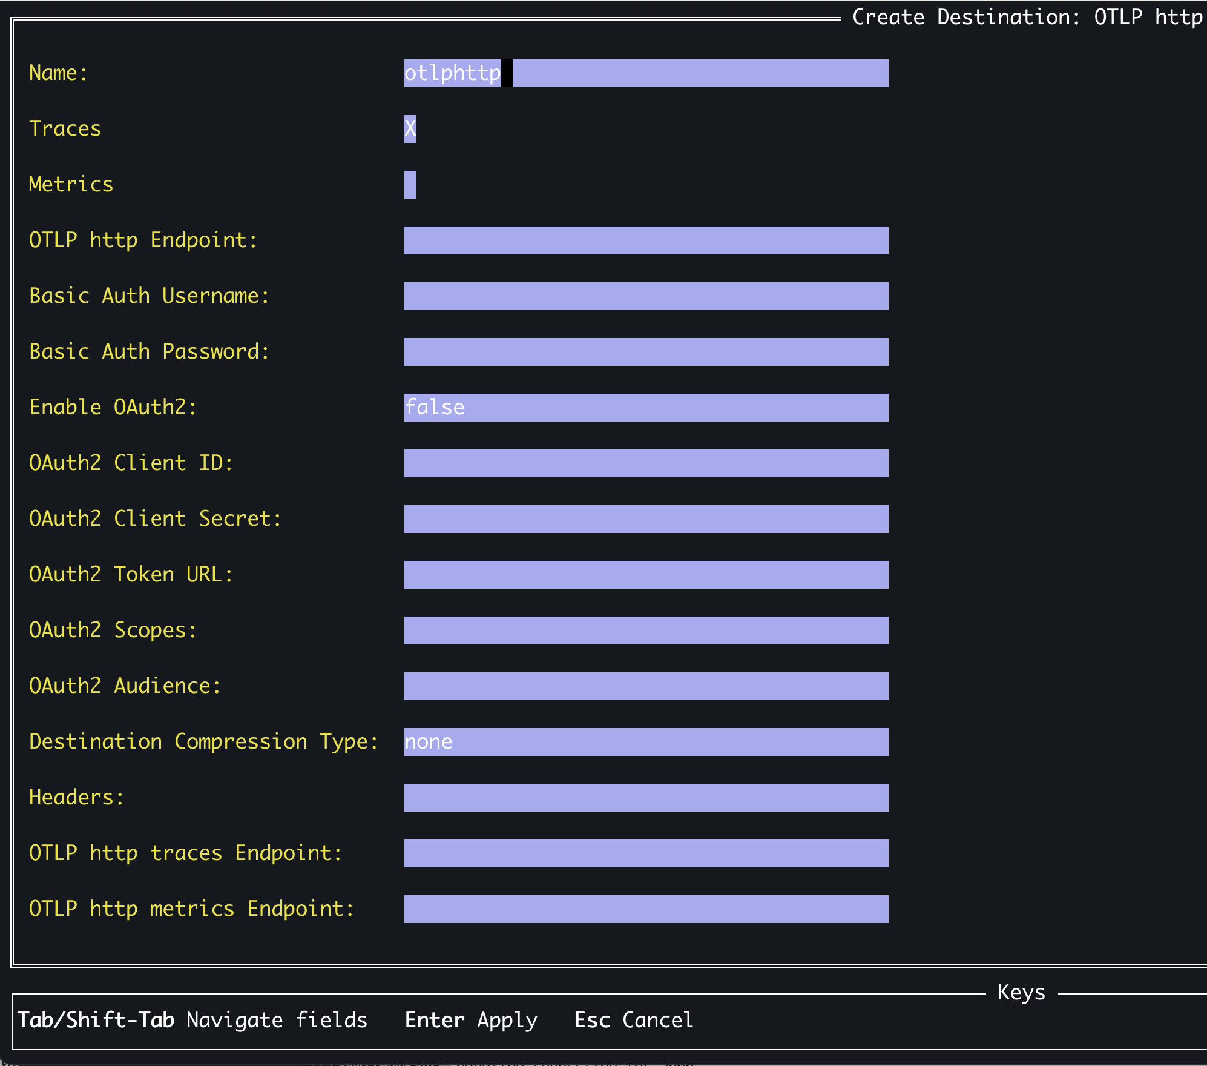
Task: Check the Metrics checkbox
Action: tap(410, 185)
